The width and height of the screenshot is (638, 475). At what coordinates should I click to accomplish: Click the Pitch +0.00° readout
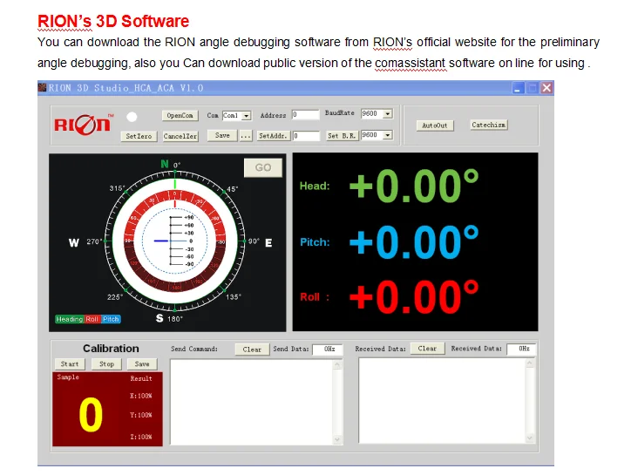coord(414,242)
